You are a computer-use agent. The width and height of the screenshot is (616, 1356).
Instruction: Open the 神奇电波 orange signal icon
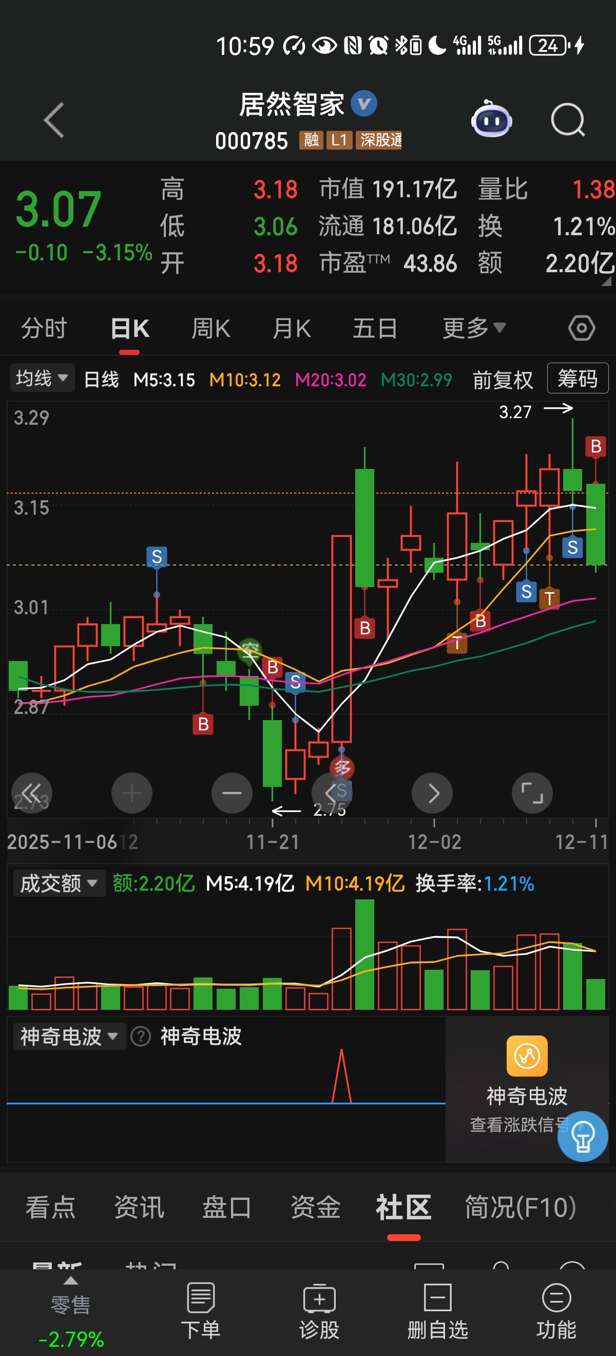pyautogui.click(x=527, y=1056)
